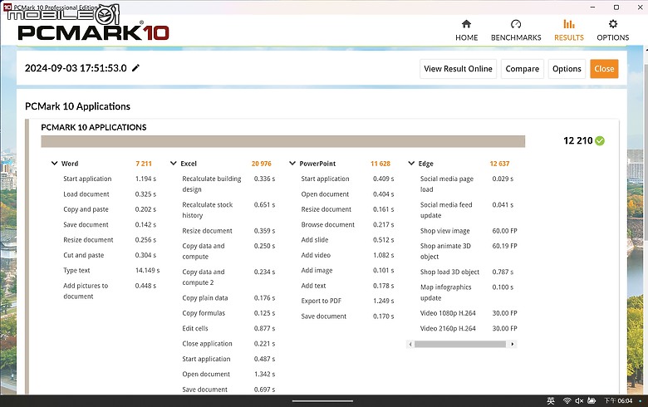Viewport: 648px width, 407px height.
Task: Select Shop animate 3D object row
Action: tap(469, 251)
